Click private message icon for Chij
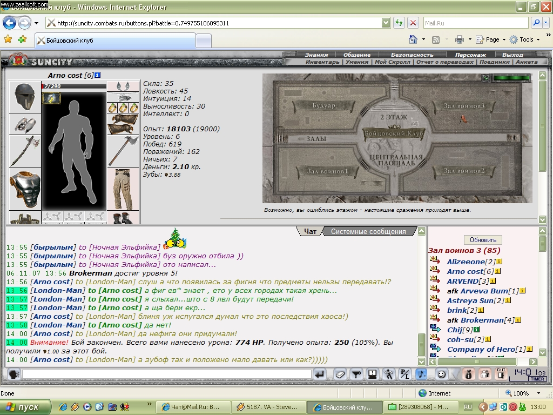Viewport: 553px width, 415px height. coord(435,329)
